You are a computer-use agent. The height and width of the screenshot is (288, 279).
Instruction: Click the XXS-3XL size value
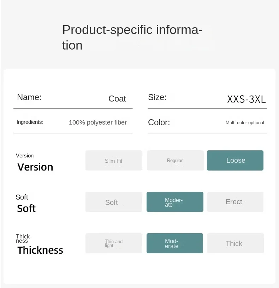(247, 99)
